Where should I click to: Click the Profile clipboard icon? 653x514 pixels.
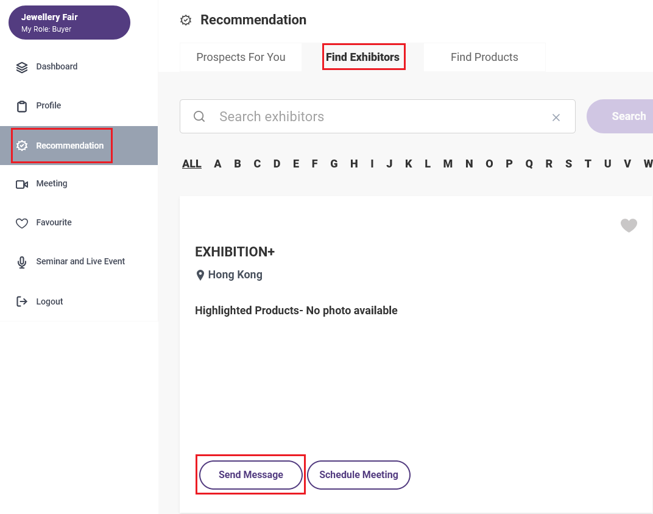point(22,107)
